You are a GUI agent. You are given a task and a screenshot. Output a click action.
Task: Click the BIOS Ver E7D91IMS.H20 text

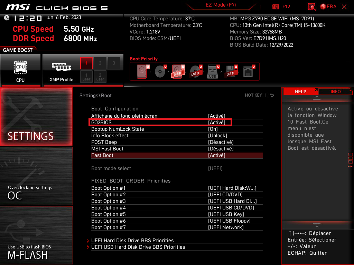(258, 38)
